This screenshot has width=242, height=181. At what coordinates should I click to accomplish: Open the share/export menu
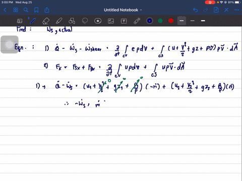pos(47,10)
